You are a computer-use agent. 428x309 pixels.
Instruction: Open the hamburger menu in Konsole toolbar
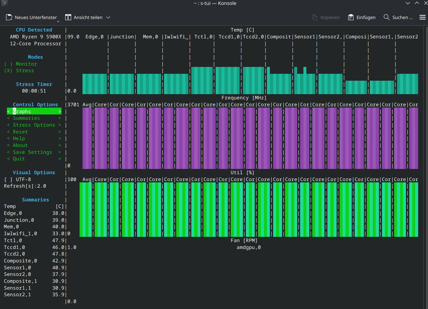(423, 17)
